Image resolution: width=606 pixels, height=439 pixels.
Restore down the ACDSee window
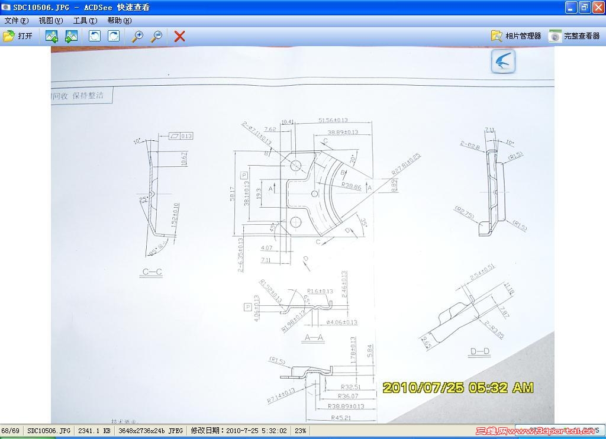coord(585,7)
